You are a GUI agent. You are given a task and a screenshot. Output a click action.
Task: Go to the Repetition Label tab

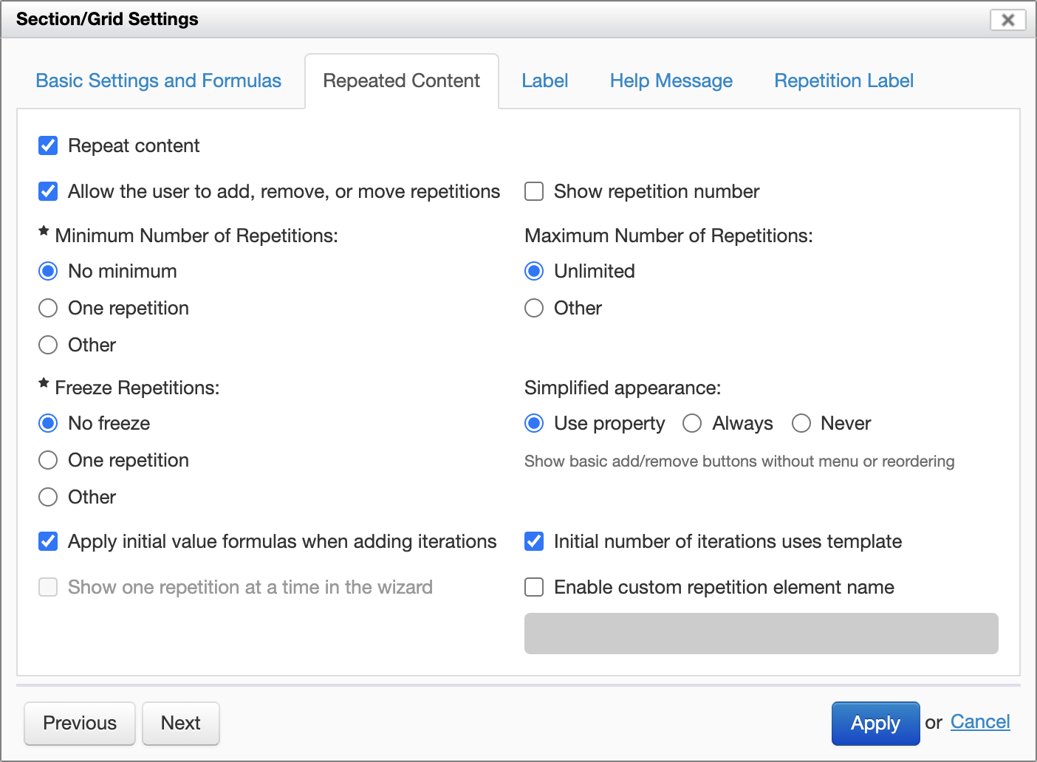(843, 80)
